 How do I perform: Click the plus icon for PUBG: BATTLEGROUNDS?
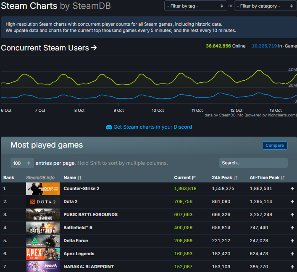click(292, 215)
